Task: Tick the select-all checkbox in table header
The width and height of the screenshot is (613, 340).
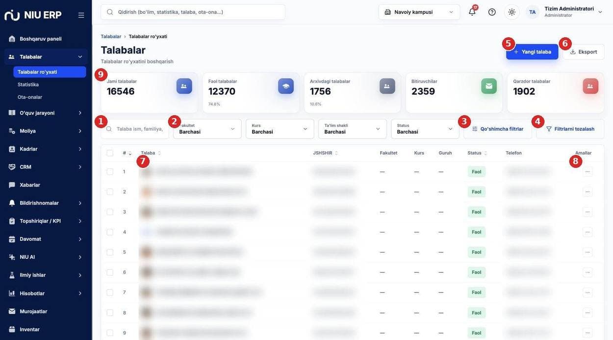Action: (x=110, y=153)
